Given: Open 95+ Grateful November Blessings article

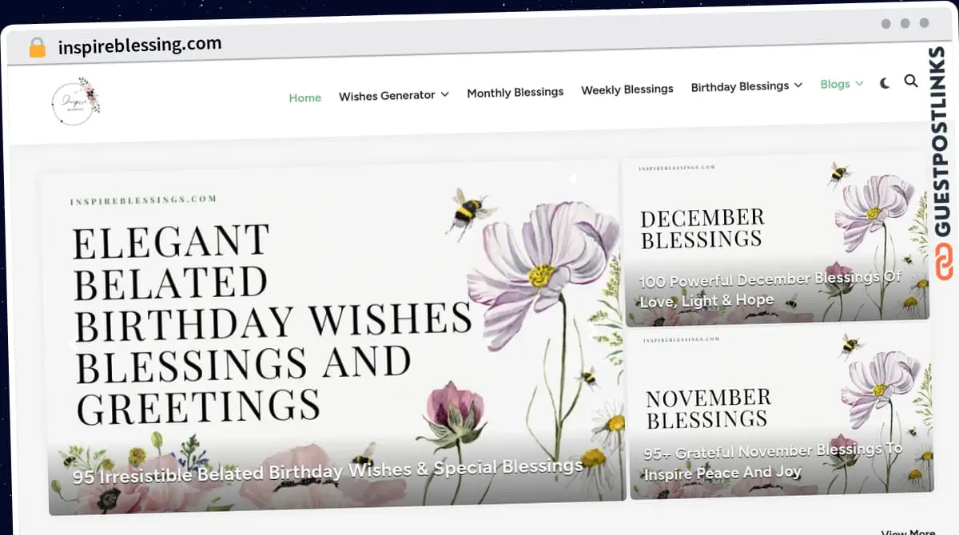Looking at the screenshot, I should tap(773, 462).
